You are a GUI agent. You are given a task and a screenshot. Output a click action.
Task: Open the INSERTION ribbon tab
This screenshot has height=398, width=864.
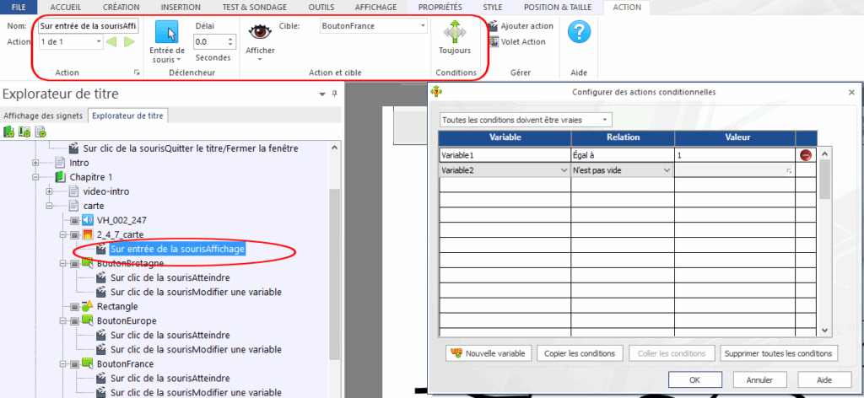pyautogui.click(x=182, y=7)
